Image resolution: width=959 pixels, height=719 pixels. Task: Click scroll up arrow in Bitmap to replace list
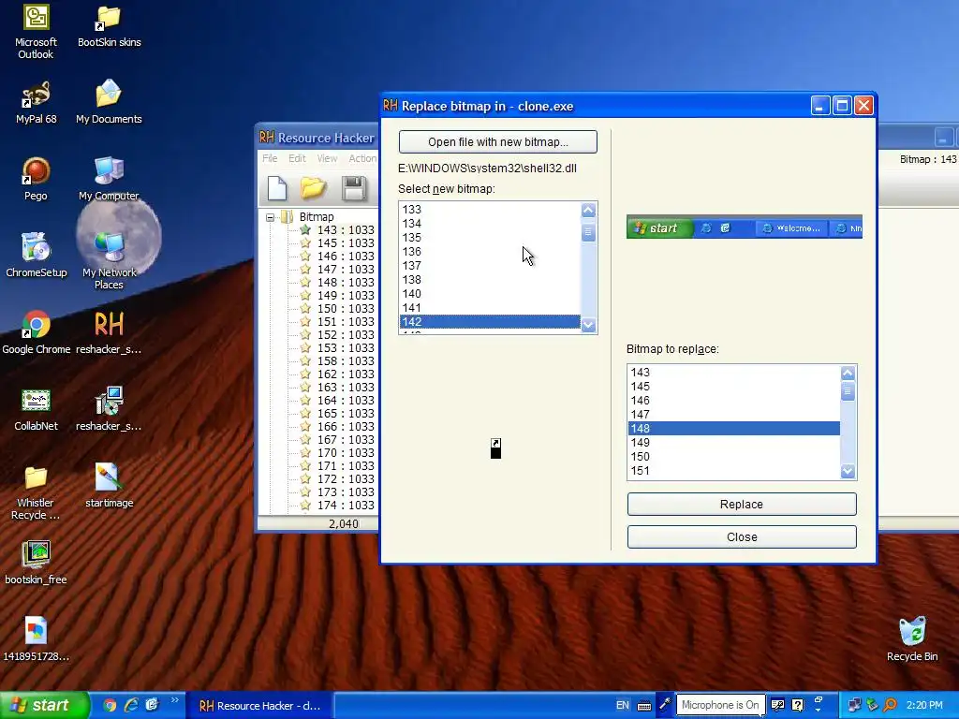(848, 373)
